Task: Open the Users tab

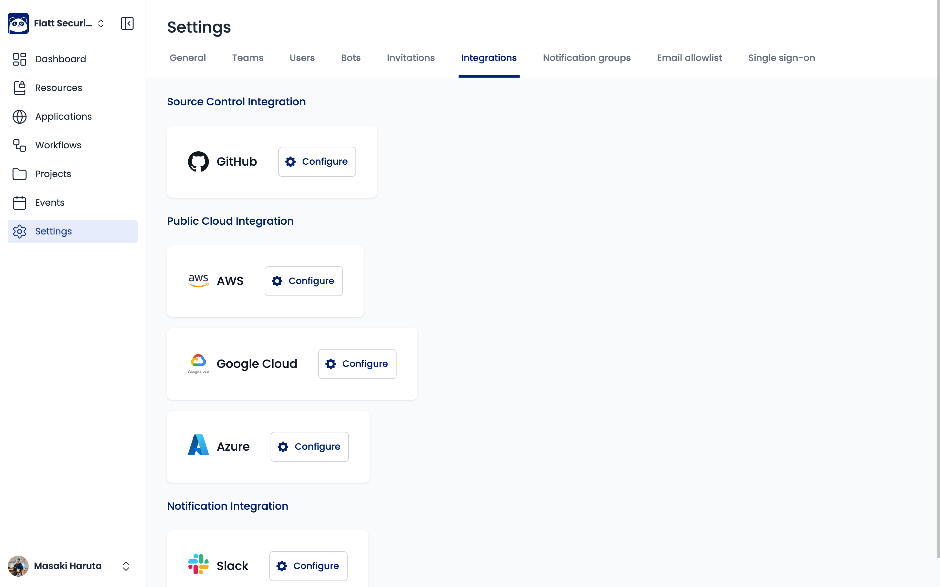Action: coord(302,58)
